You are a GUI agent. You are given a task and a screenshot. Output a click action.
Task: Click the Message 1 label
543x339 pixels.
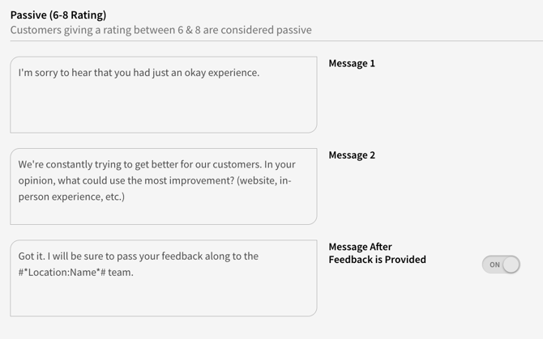[x=352, y=63]
